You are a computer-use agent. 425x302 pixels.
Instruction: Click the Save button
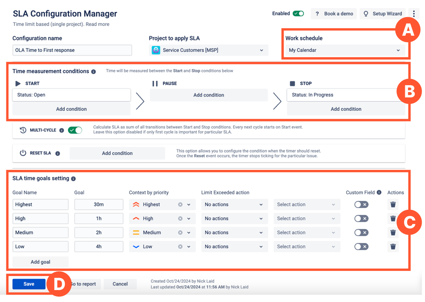(x=29, y=284)
